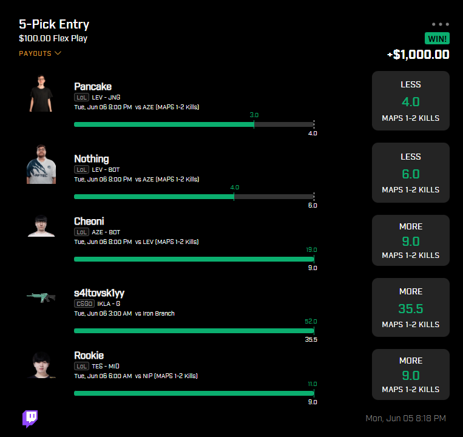Click Nothing's progress bar at 4.0
The image size is (463, 437).
194,197
